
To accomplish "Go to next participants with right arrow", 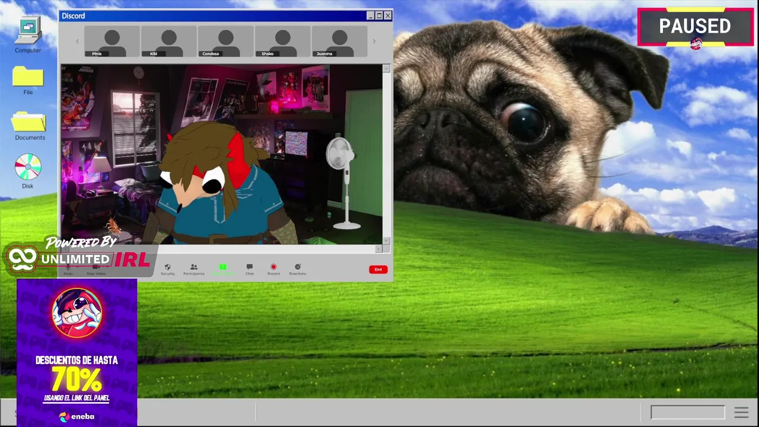I will (x=374, y=42).
